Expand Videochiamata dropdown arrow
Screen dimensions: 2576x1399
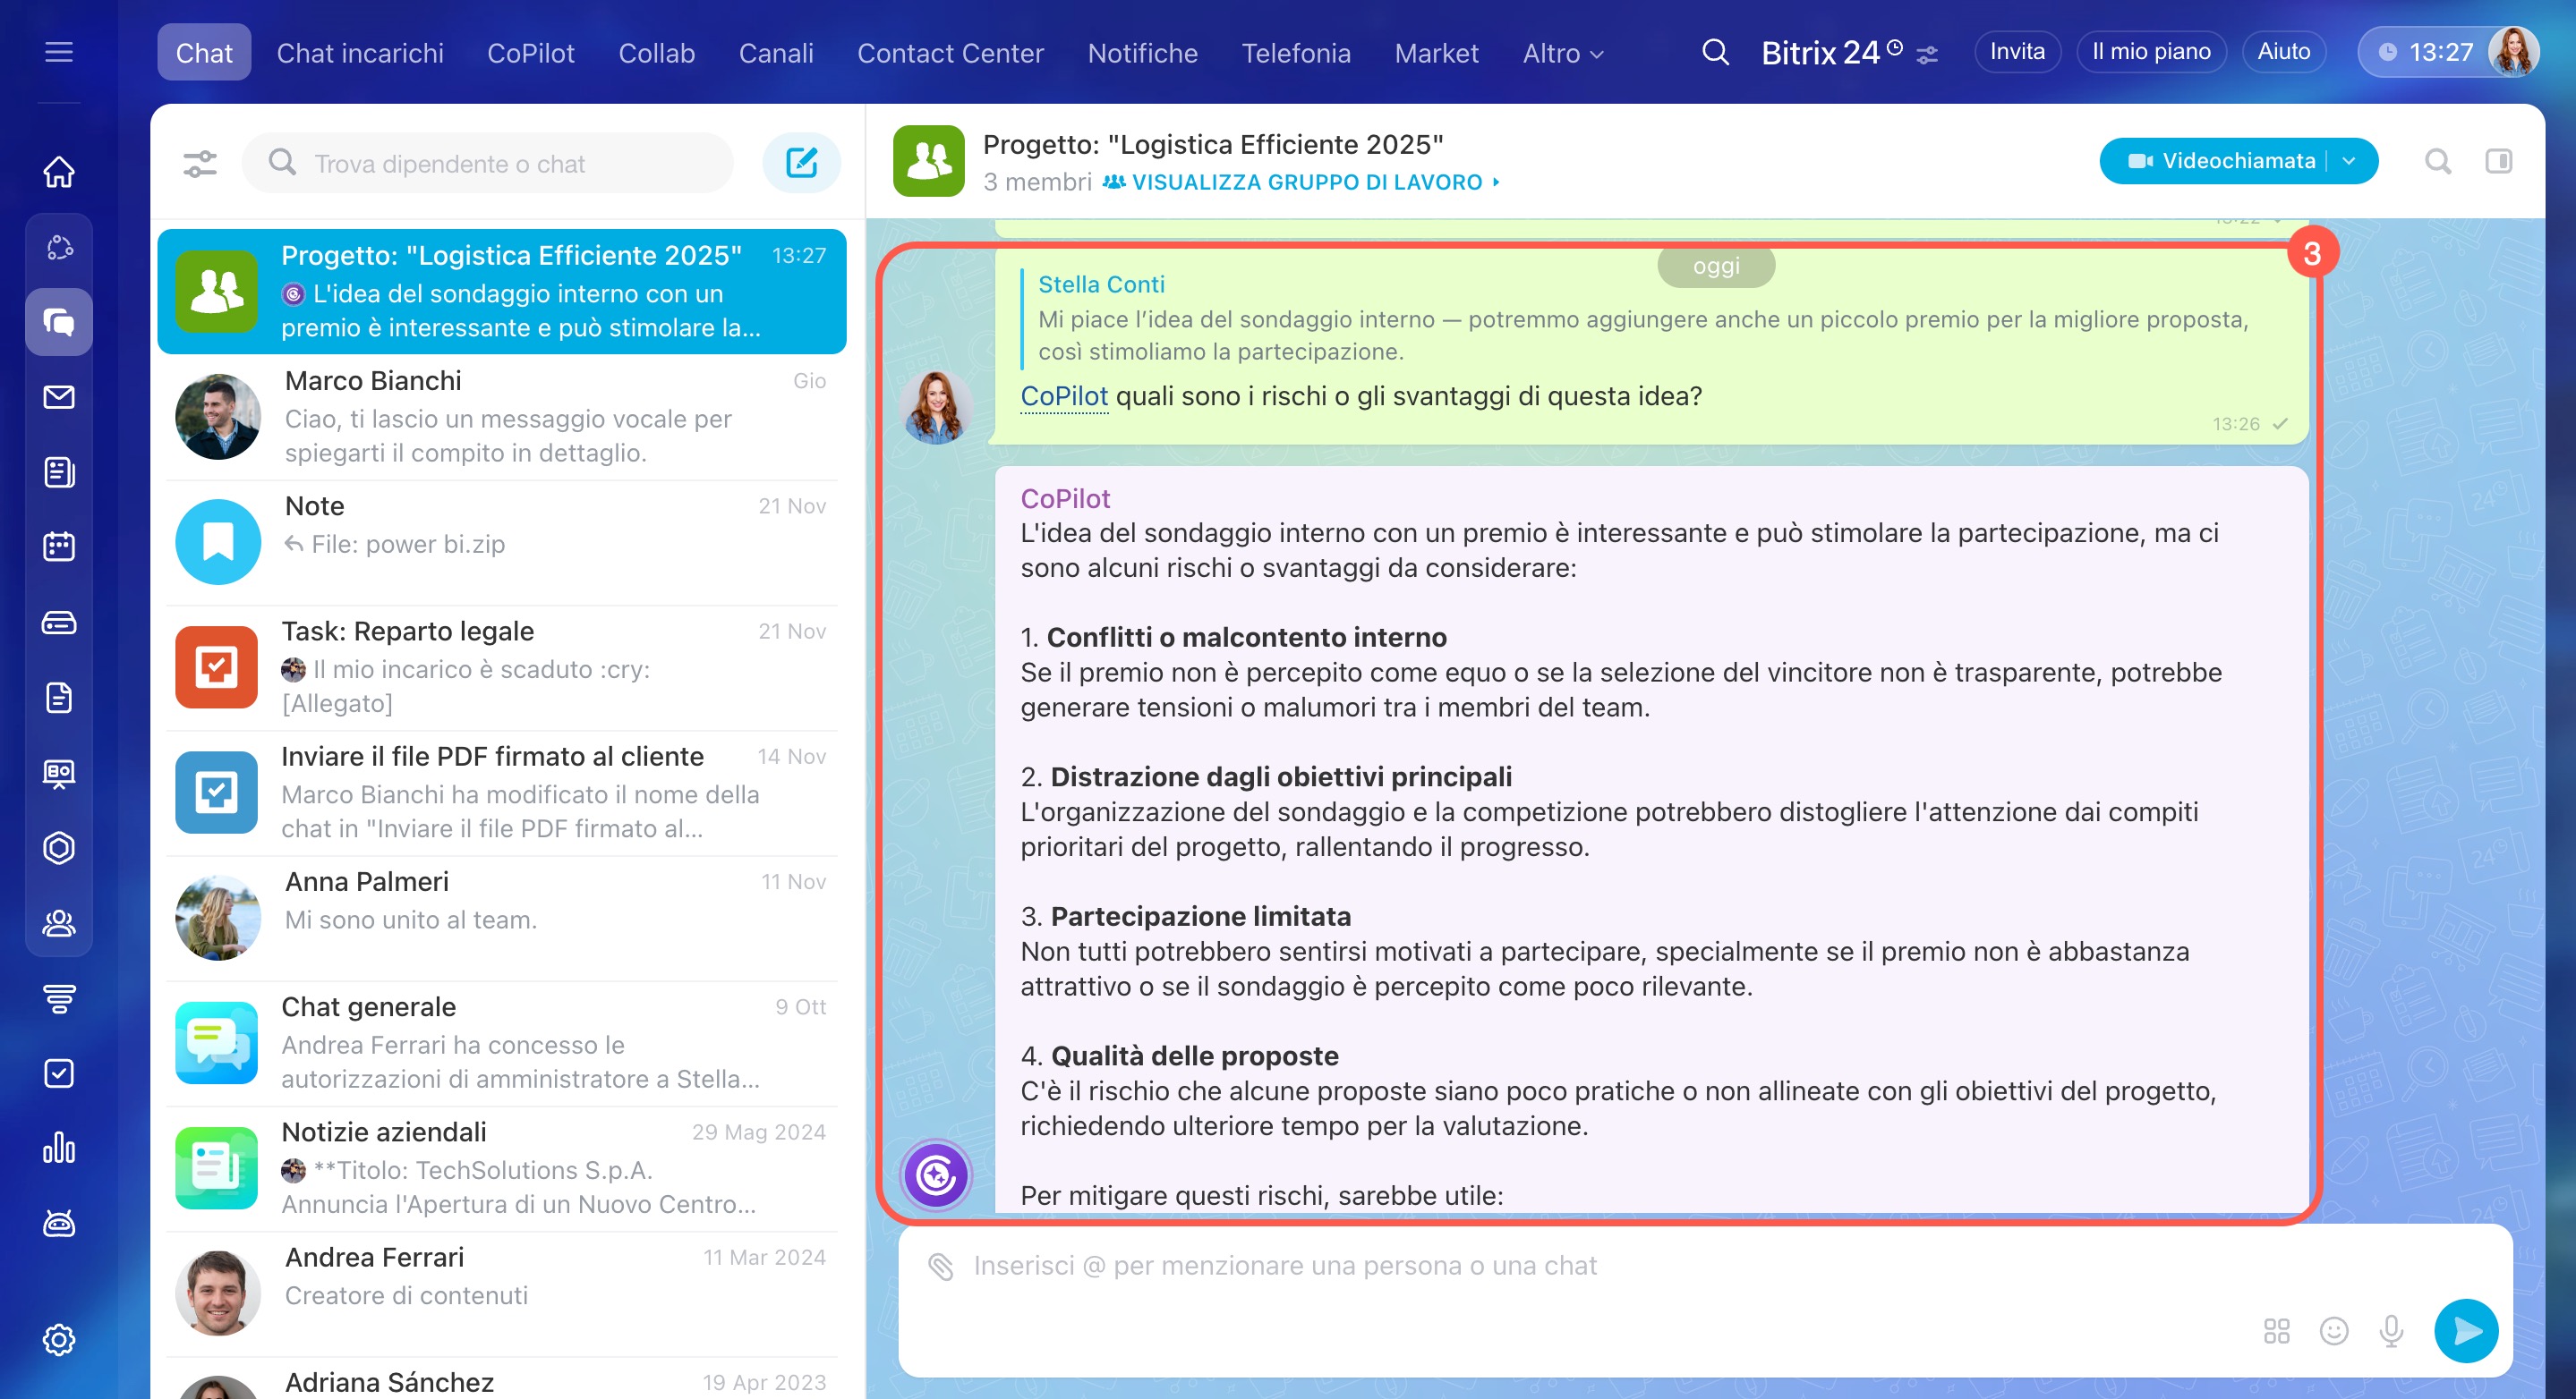coord(2349,161)
